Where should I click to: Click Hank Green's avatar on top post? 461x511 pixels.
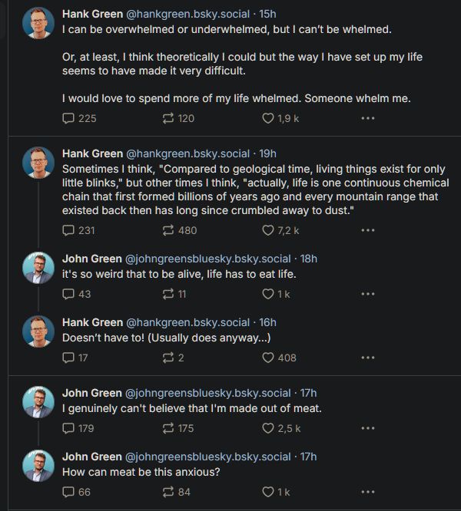pyautogui.click(x=38, y=23)
